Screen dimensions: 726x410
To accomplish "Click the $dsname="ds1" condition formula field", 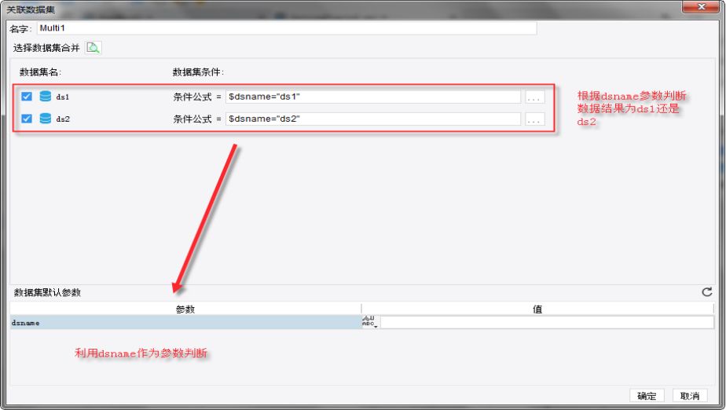I will tap(373, 97).
